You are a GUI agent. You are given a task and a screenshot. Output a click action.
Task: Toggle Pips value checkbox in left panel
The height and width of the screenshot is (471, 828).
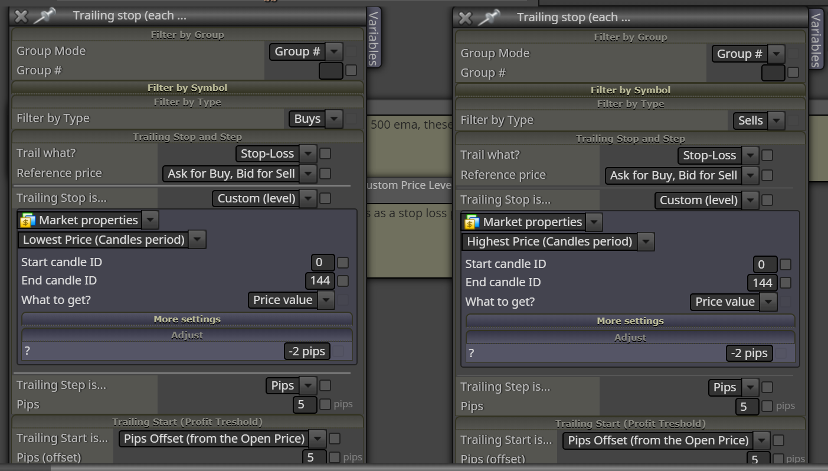[325, 405]
